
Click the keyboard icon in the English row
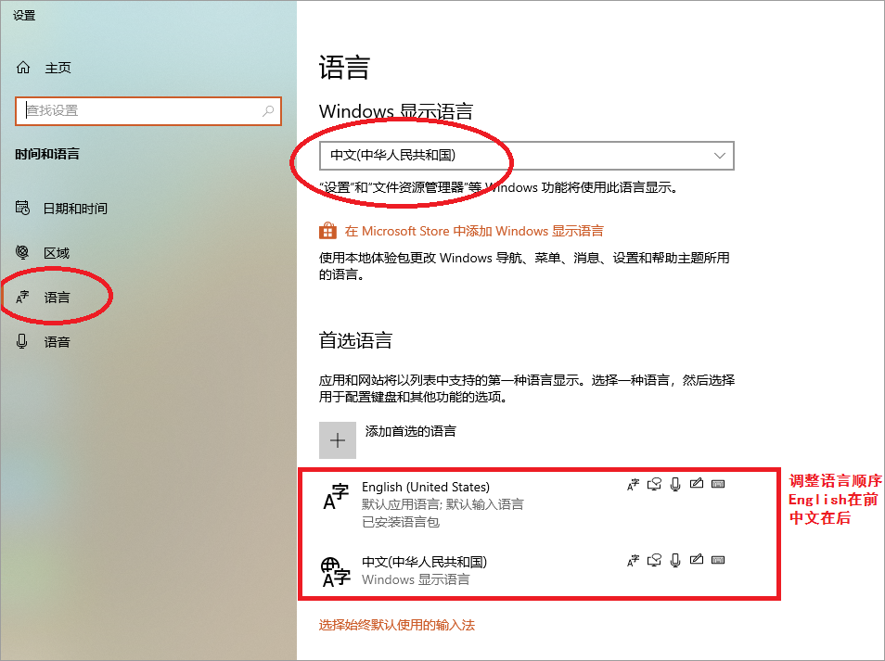(717, 484)
